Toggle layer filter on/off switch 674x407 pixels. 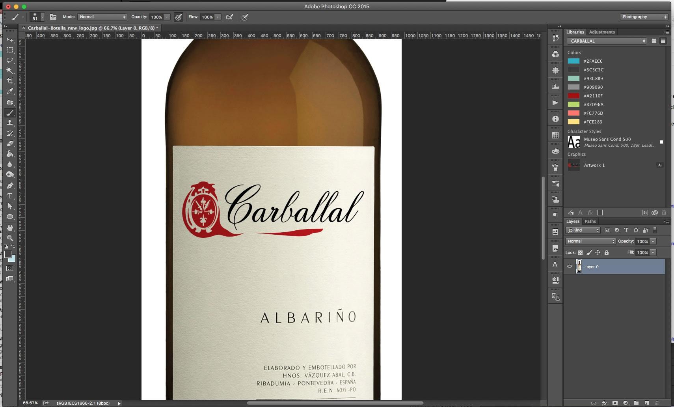[655, 230]
